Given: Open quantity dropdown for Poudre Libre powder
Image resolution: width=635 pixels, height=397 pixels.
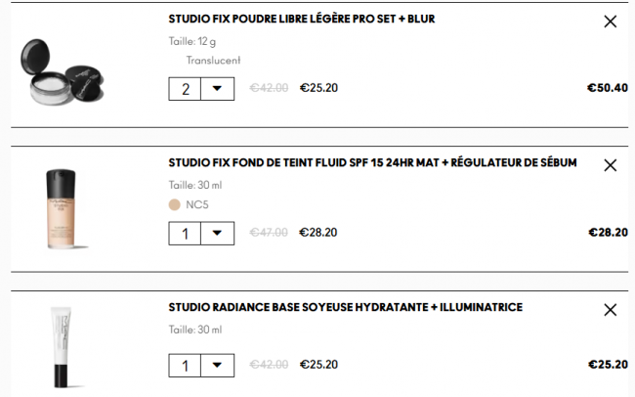Looking at the screenshot, I should coord(217,89).
